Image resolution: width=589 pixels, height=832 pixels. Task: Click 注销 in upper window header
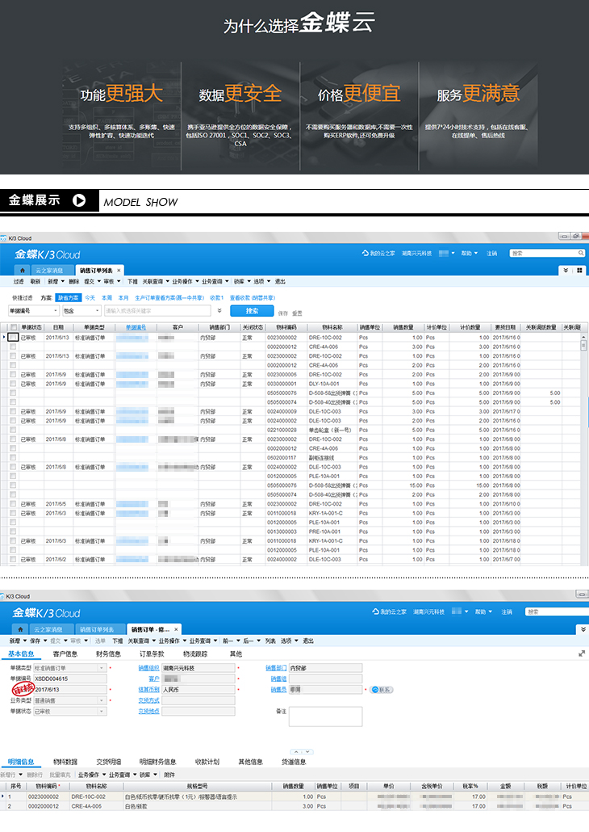(492, 253)
